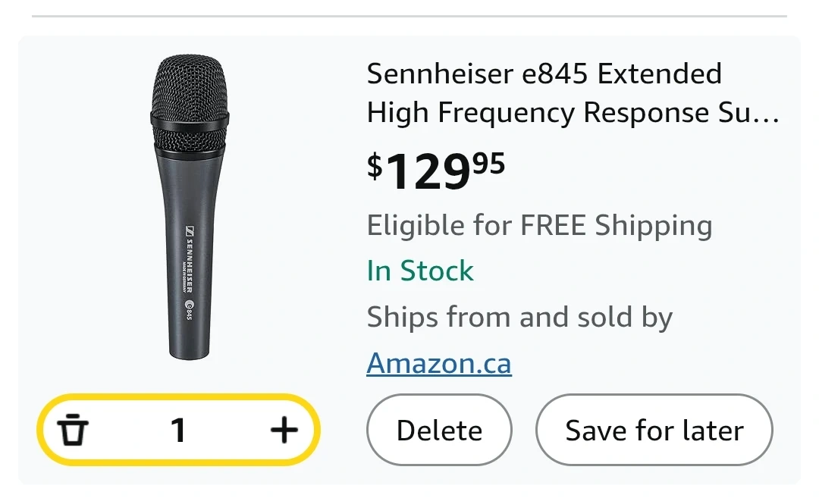
Task: Click the Eligible for FREE Shipping text
Action: point(540,226)
